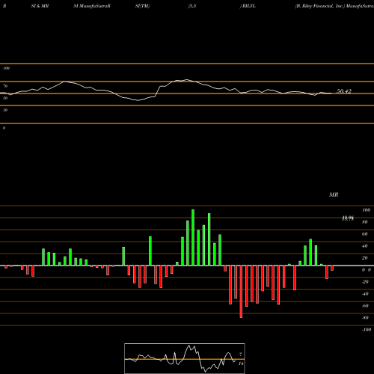Screen dimensions: 374x374
Task: Click the 'SI MunafaSutraR' header text
Action: pos(92,6)
